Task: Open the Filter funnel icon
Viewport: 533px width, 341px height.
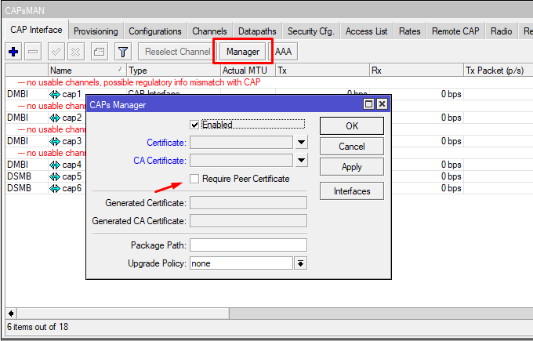Action: [x=123, y=52]
